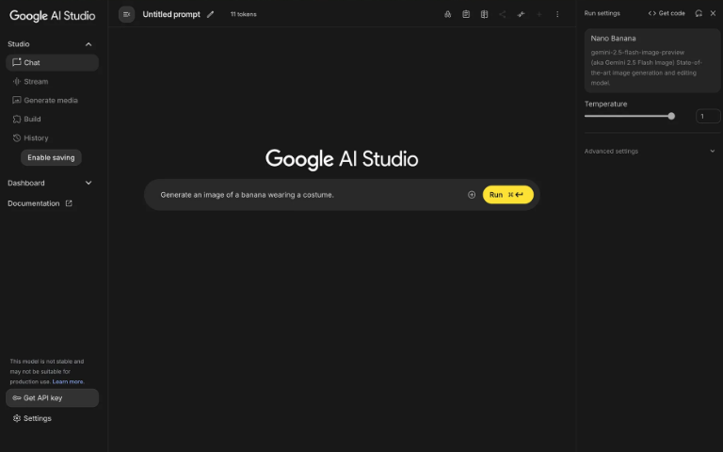Open compare mode side-by-side icon
723x452 pixels.
click(x=484, y=14)
